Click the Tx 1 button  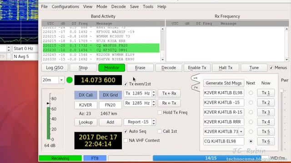pos(266,93)
